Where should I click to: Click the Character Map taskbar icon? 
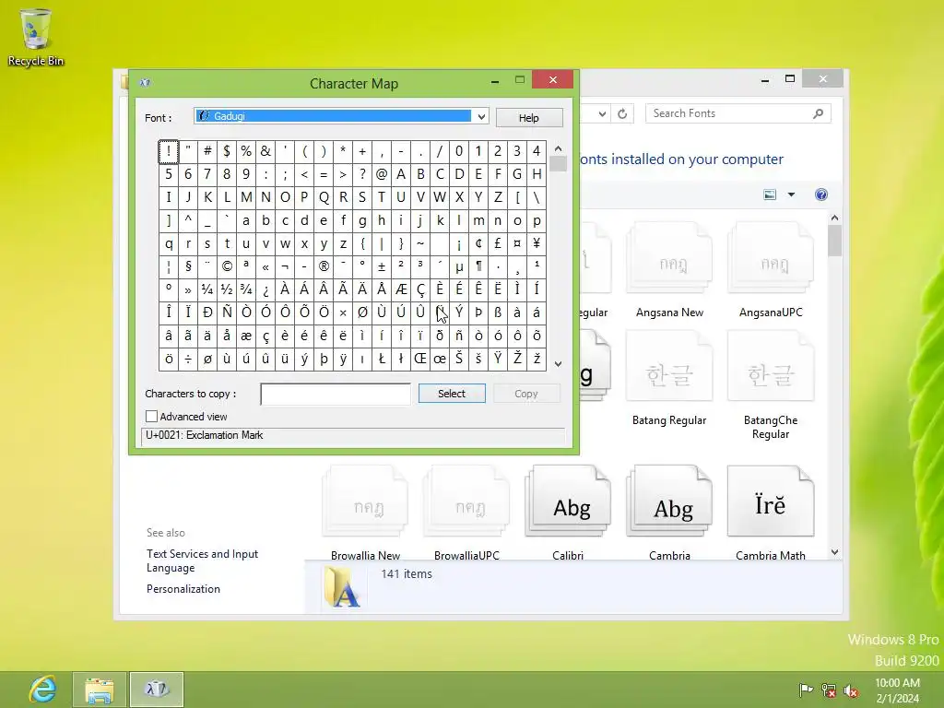(x=157, y=690)
